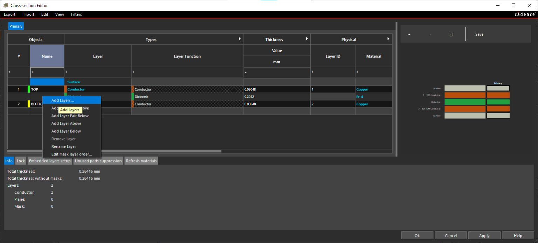Expand the Types column group arrow
538x243 pixels.
tap(240, 39)
